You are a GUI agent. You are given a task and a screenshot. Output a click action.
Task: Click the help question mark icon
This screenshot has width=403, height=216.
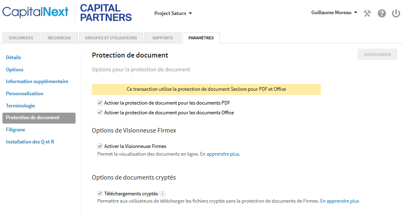tap(381, 13)
